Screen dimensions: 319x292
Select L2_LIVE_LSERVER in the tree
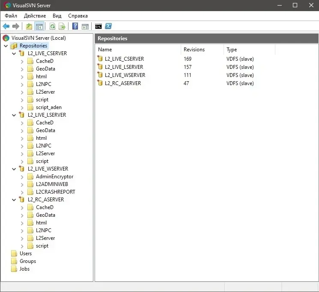[x=47, y=115]
